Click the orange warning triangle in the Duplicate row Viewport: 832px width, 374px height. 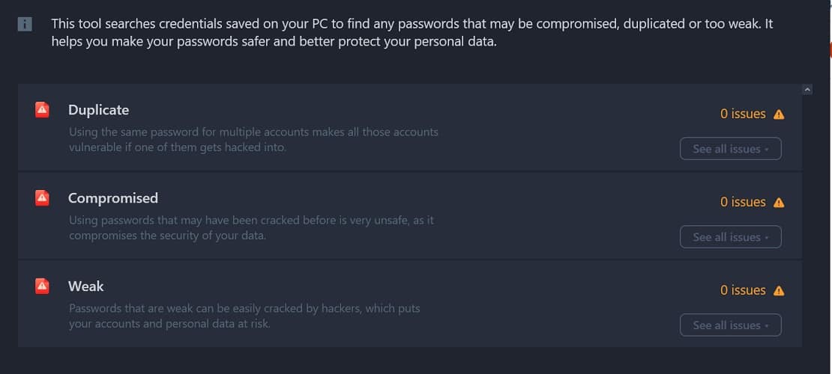coord(779,114)
